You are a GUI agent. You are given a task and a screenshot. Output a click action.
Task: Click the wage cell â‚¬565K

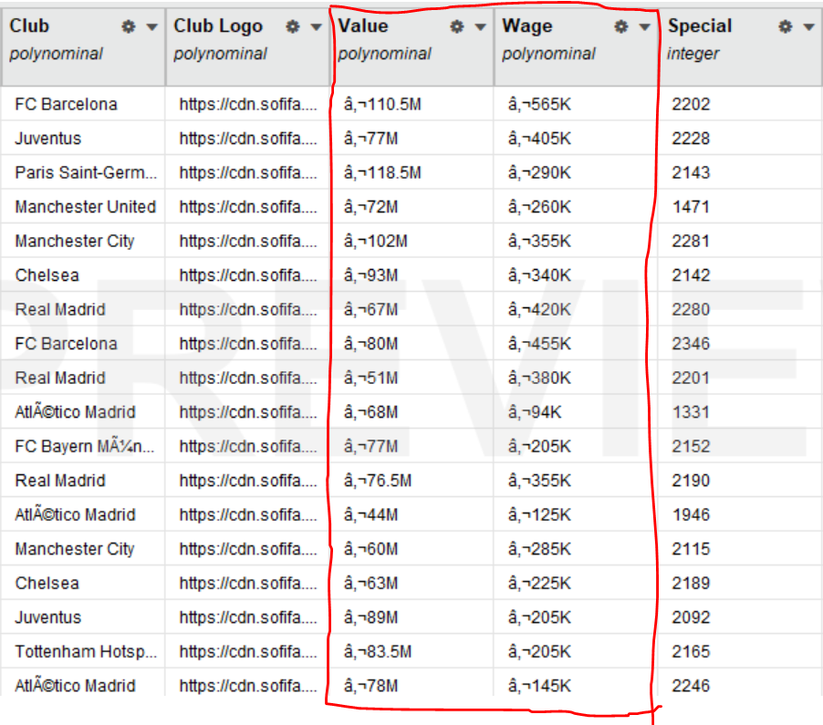click(539, 104)
